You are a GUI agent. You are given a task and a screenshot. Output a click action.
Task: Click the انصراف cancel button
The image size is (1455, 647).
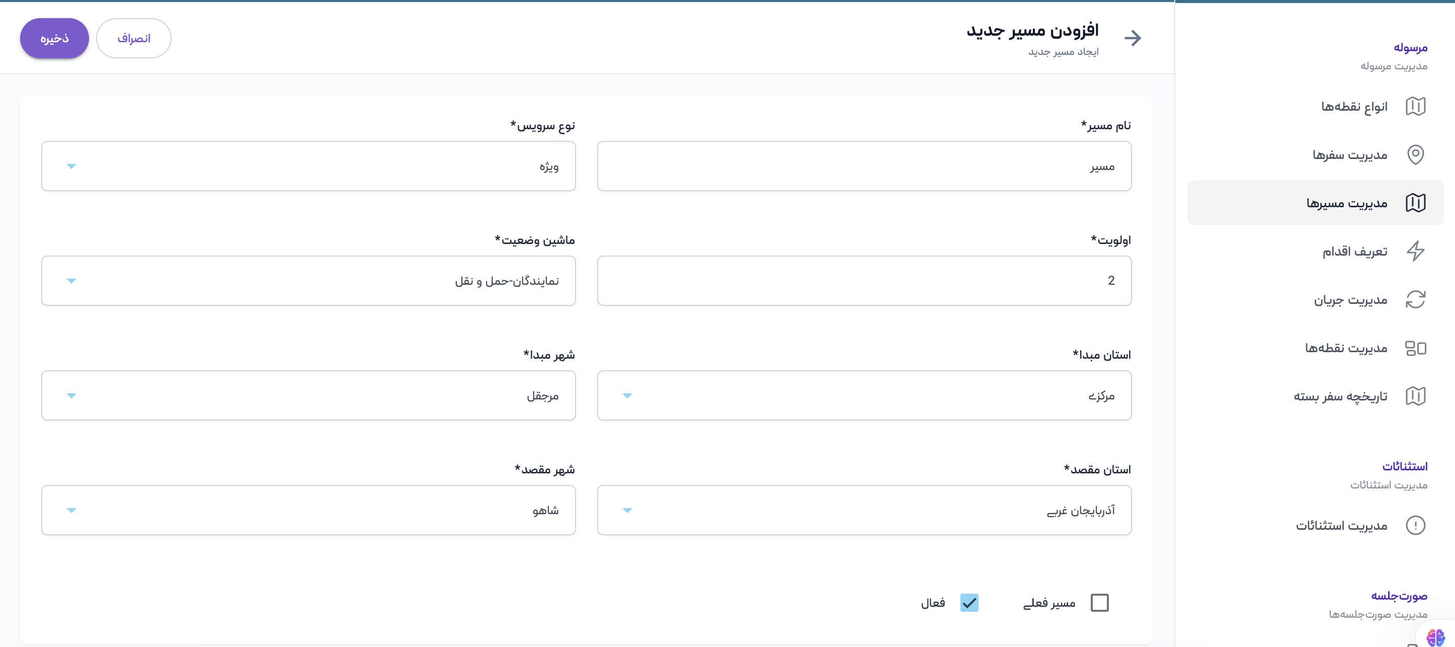(x=134, y=38)
